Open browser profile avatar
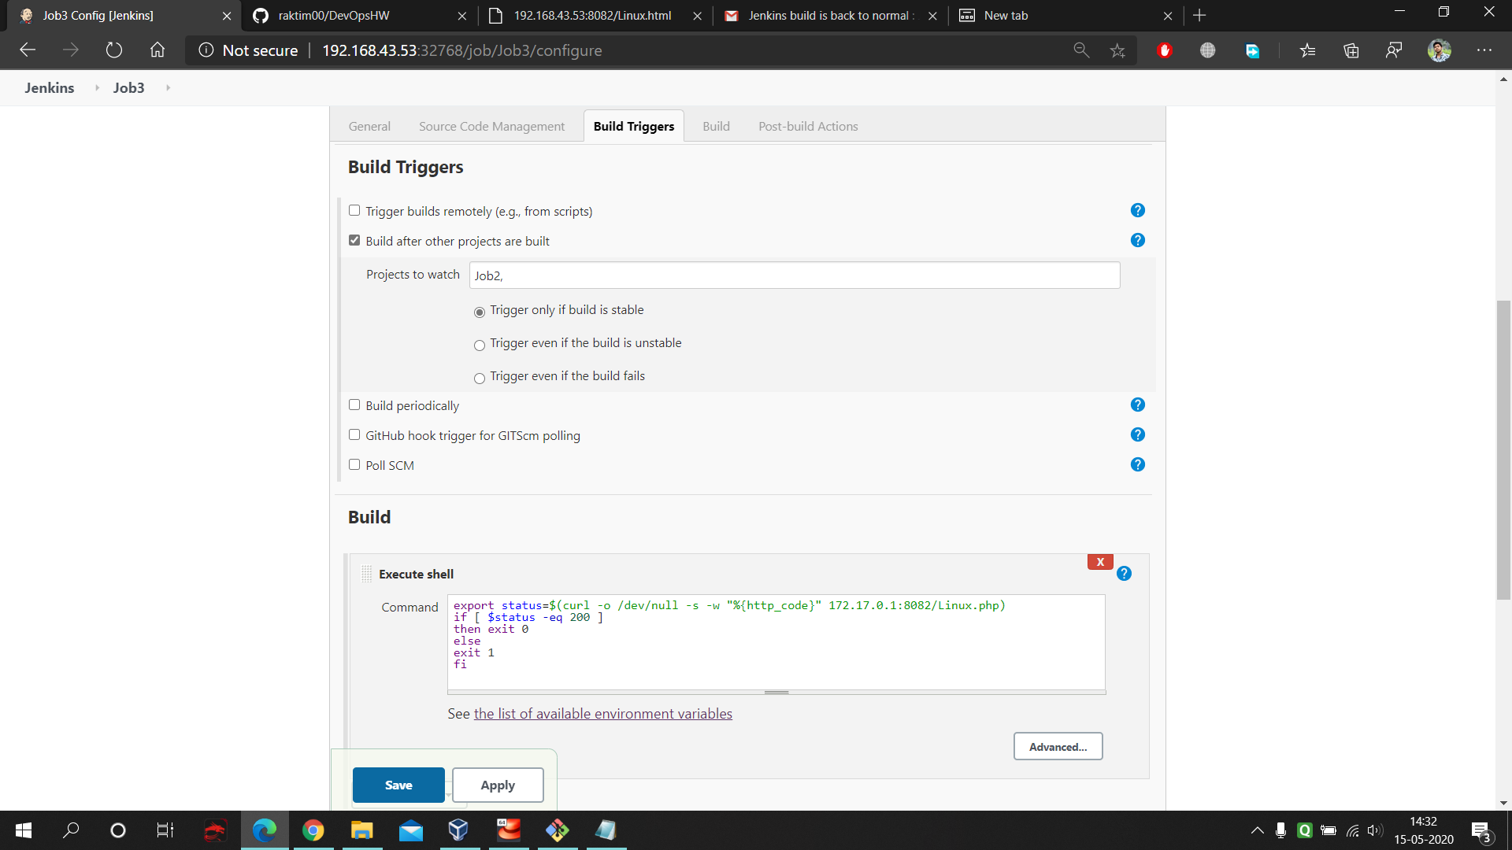The image size is (1512, 850). pyautogui.click(x=1439, y=50)
